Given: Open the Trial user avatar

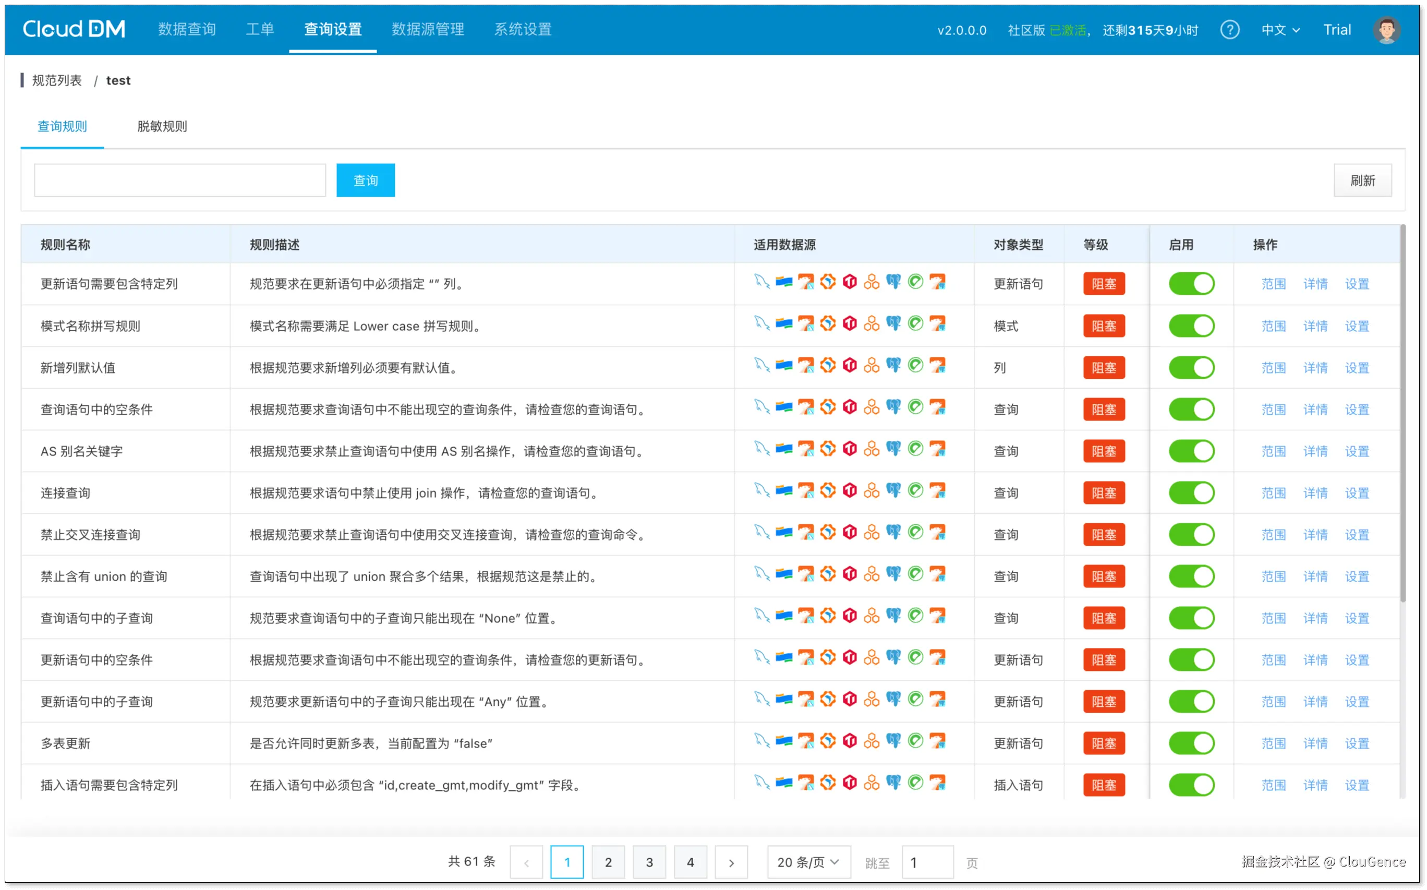Looking at the screenshot, I should pyautogui.click(x=1386, y=29).
